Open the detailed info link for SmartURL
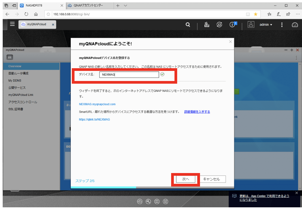This screenshot has width=302, height=209. pos(197,112)
